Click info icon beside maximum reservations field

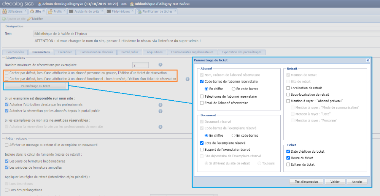pos(161,65)
